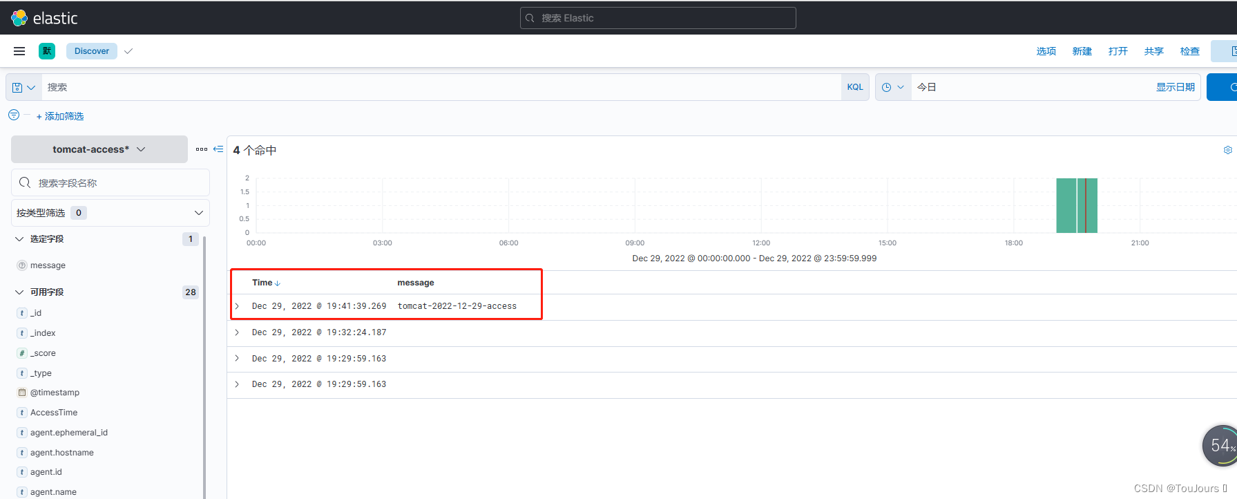Click the 54% circular badge

(x=1220, y=446)
